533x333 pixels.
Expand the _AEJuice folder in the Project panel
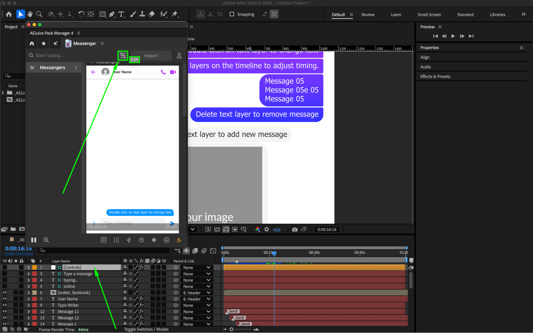pyautogui.click(x=3, y=93)
